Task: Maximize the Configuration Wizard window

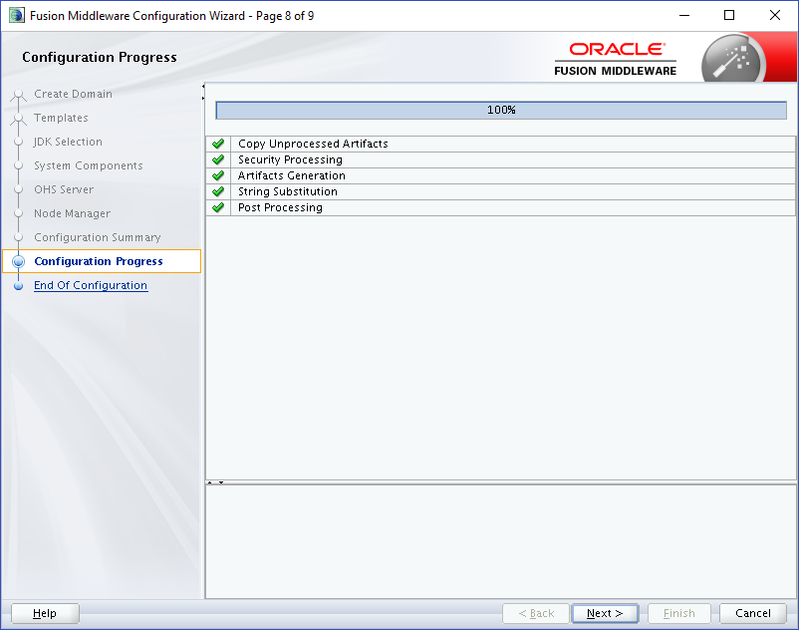Action: click(729, 15)
